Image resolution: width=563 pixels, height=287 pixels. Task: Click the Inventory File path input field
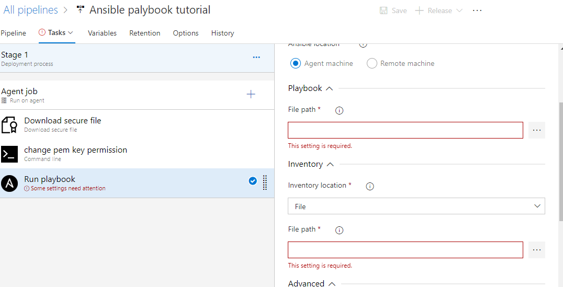coord(405,250)
